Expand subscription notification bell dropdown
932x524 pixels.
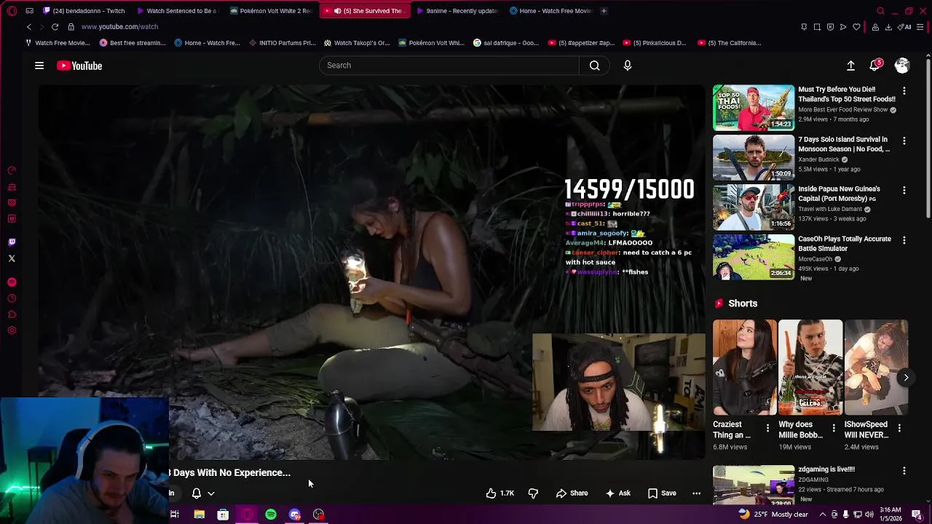pos(204,493)
